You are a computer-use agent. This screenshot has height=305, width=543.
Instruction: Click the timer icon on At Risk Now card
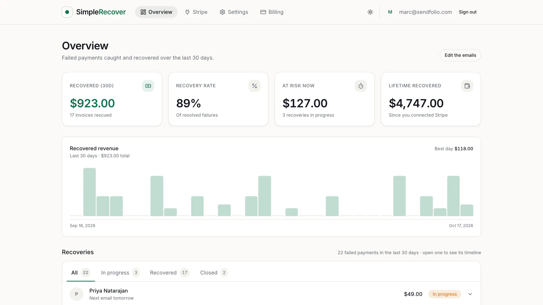click(361, 86)
